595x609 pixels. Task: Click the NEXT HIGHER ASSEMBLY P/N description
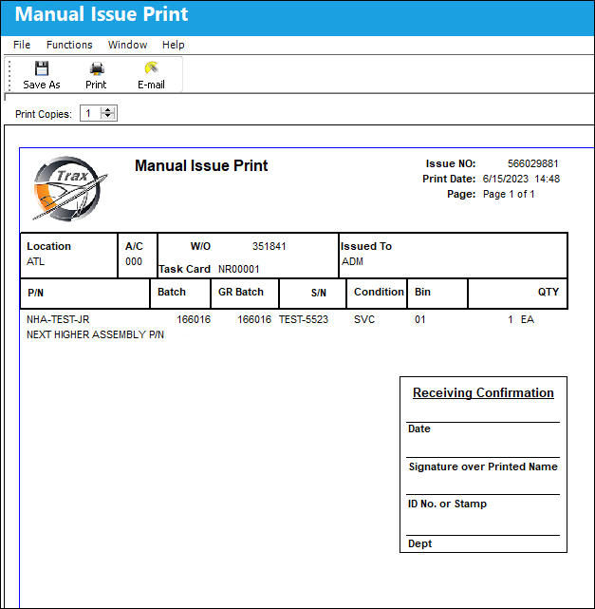click(95, 334)
